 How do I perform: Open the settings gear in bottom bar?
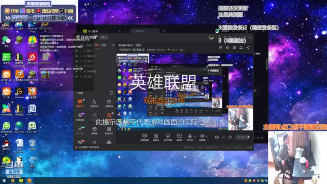230,137
